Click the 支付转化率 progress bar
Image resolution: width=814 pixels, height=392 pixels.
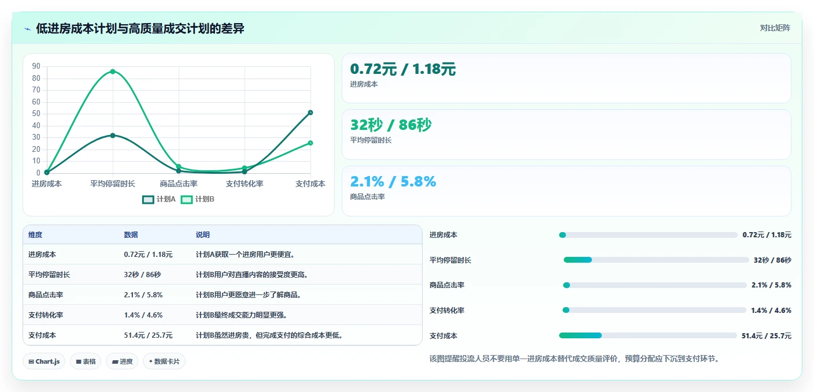click(654, 310)
